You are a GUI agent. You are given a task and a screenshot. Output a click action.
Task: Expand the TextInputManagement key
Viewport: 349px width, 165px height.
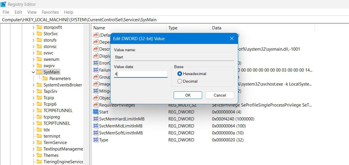tap(33, 149)
